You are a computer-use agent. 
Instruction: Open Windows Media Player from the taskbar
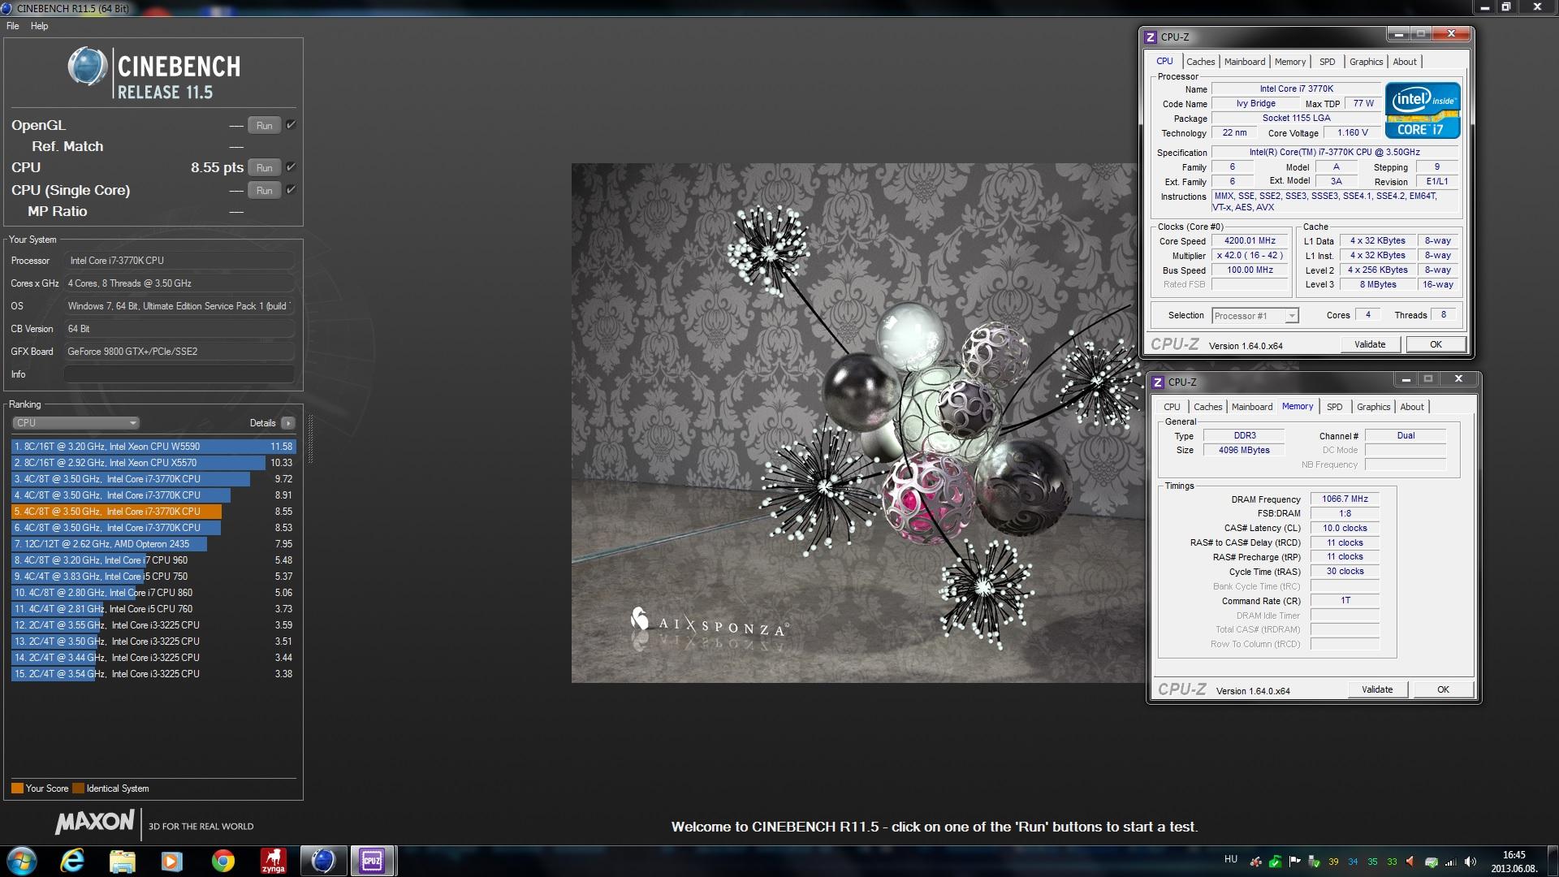click(x=172, y=861)
